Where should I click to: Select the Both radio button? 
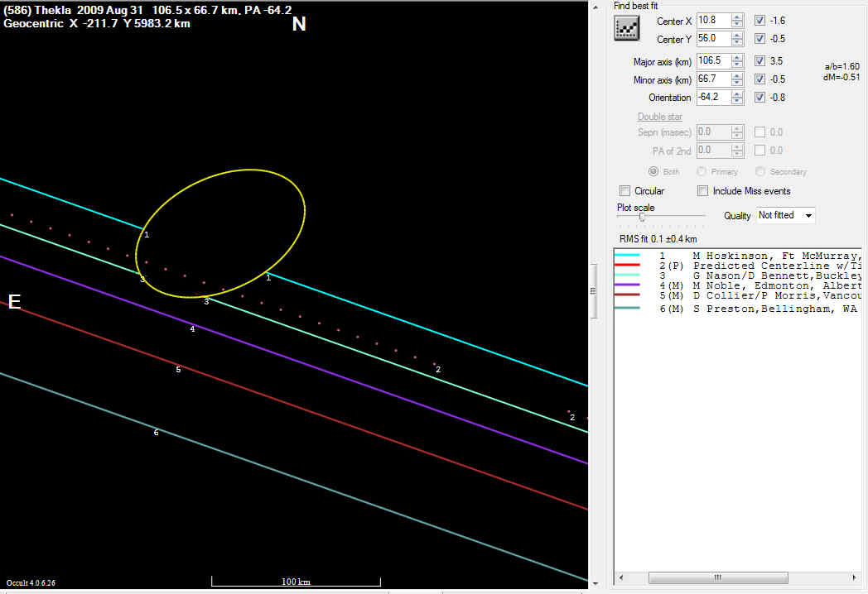[x=653, y=171]
